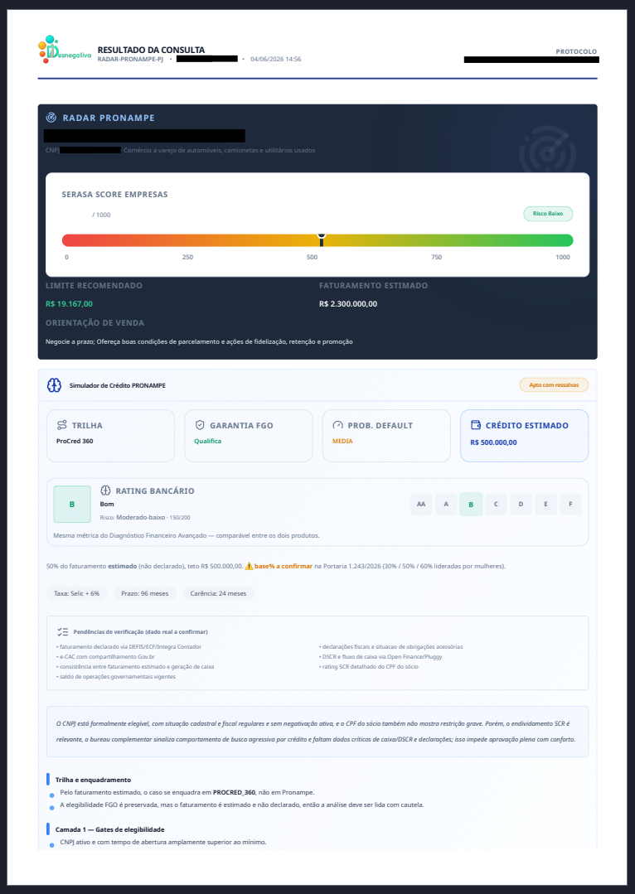Click the R$ 19.167,00 recommended limit value

point(69,304)
